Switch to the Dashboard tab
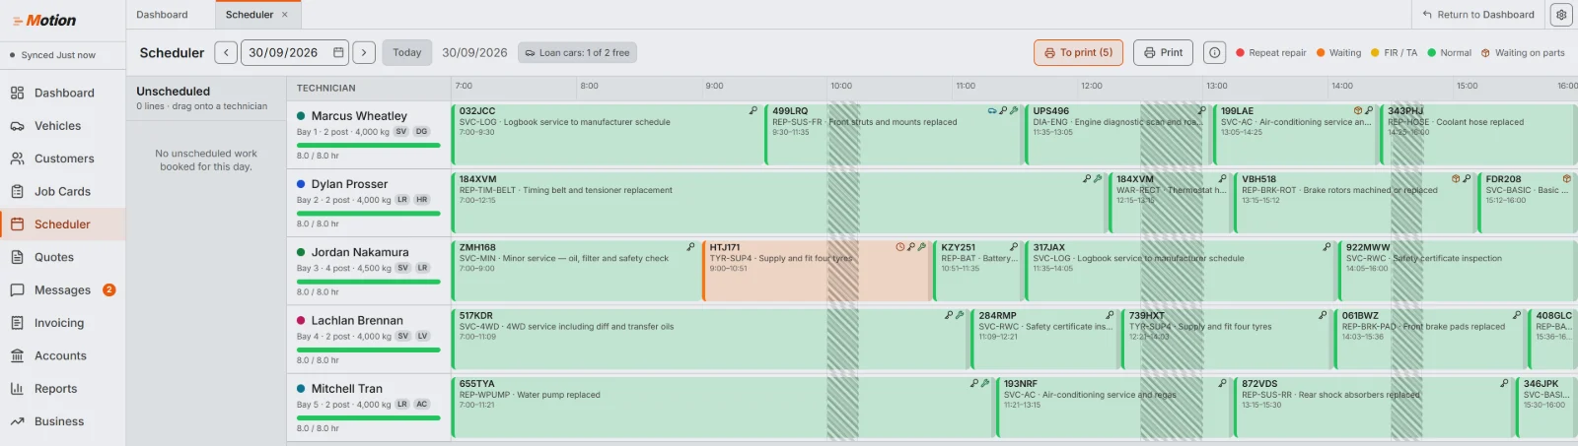 [162, 15]
